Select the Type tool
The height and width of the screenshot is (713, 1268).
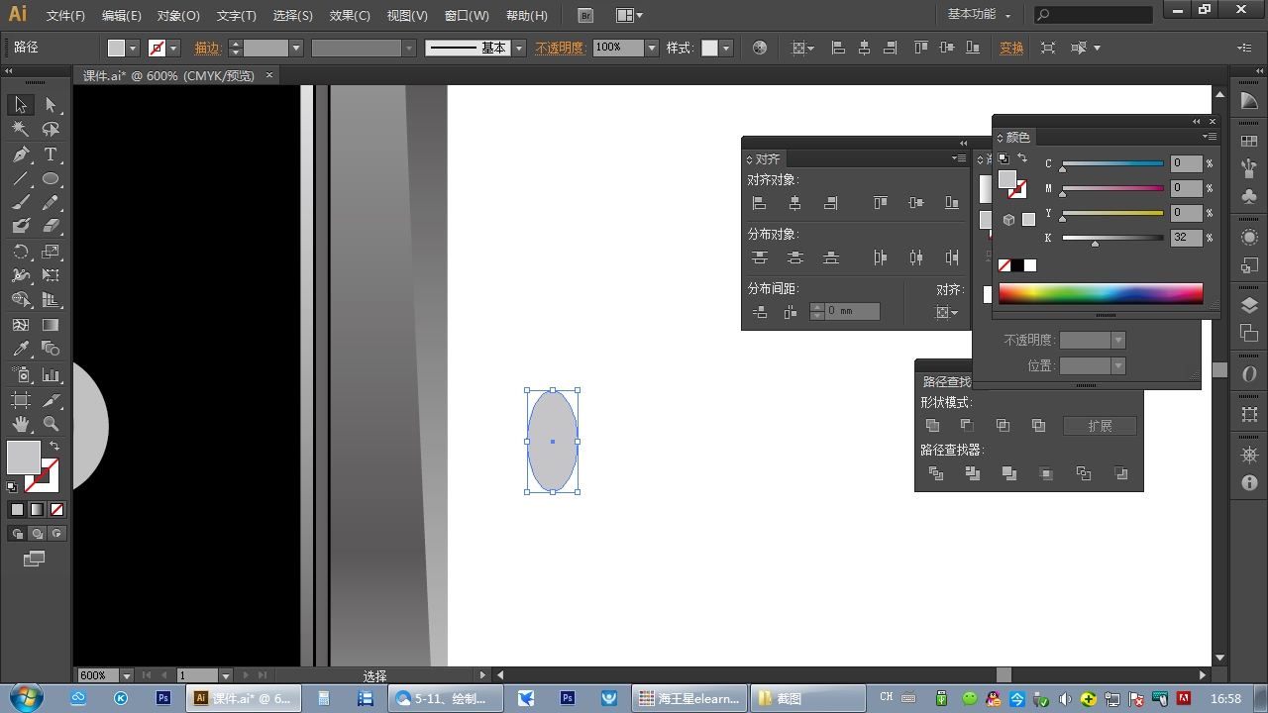coord(51,154)
